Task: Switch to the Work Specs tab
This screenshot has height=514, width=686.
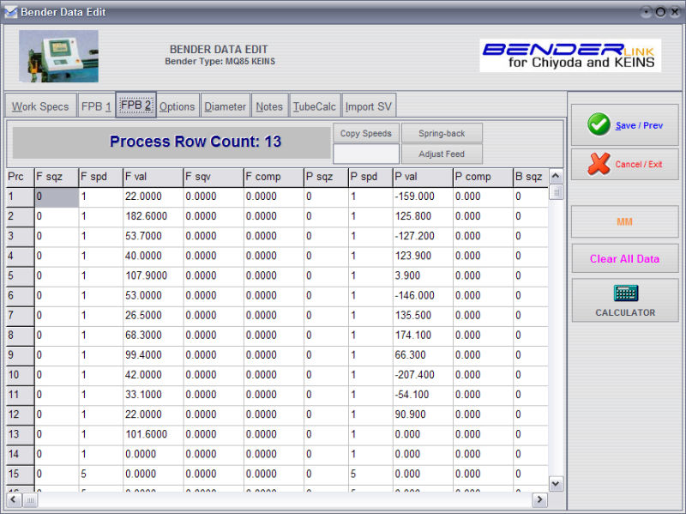Action: (40, 106)
